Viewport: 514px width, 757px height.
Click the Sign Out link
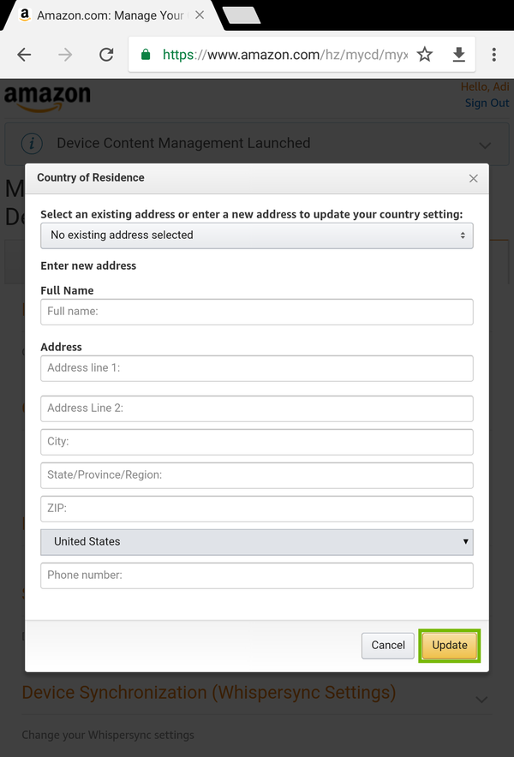coord(487,103)
